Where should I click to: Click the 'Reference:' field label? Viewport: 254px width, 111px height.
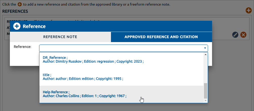[x=22, y=47]
